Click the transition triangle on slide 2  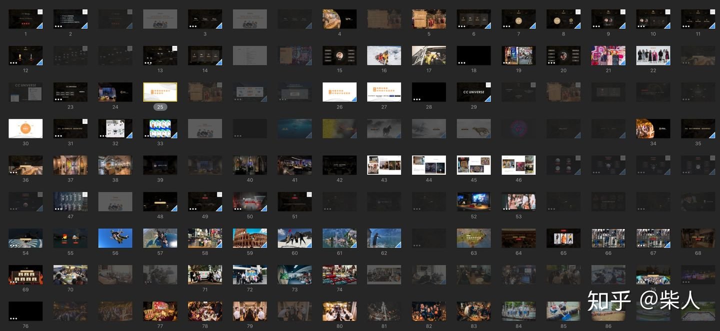(x=84, y=25)
